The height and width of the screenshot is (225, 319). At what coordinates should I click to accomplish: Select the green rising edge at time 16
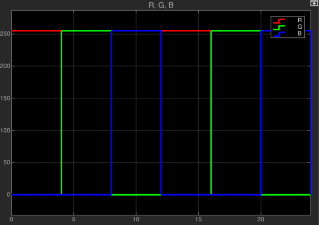[x=211, y=112]
